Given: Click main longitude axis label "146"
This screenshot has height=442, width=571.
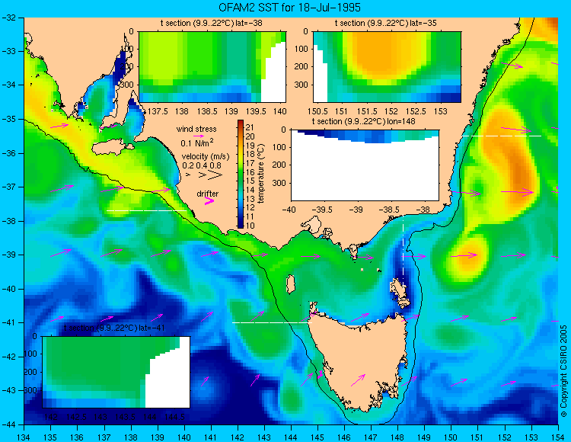Looking at the screenshot, I should [x=344, y=437].
